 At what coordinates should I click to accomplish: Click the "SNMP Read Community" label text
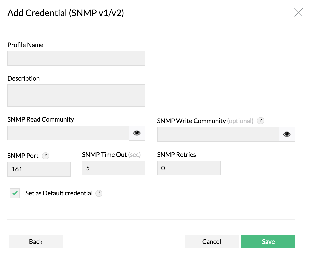(41, 119)
